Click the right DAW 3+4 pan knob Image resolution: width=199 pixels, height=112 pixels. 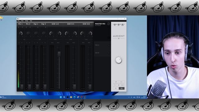(x=75, y=33)
